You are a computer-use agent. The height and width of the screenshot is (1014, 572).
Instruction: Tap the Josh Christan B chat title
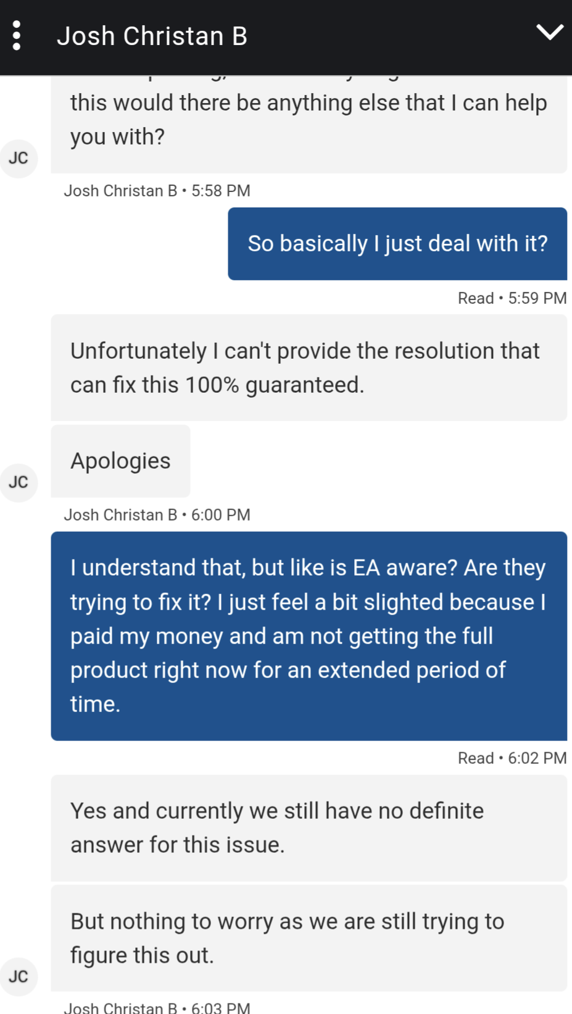(x=152, y=36)
